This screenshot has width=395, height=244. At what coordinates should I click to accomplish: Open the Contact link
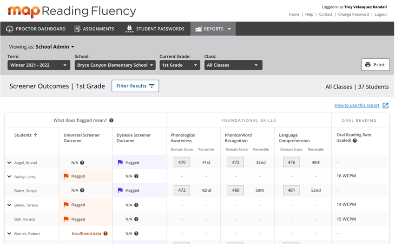[326, 14]
